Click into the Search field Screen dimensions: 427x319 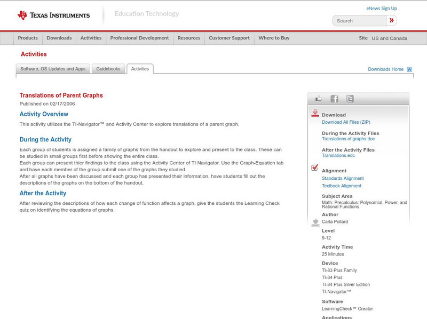[359, 21]
